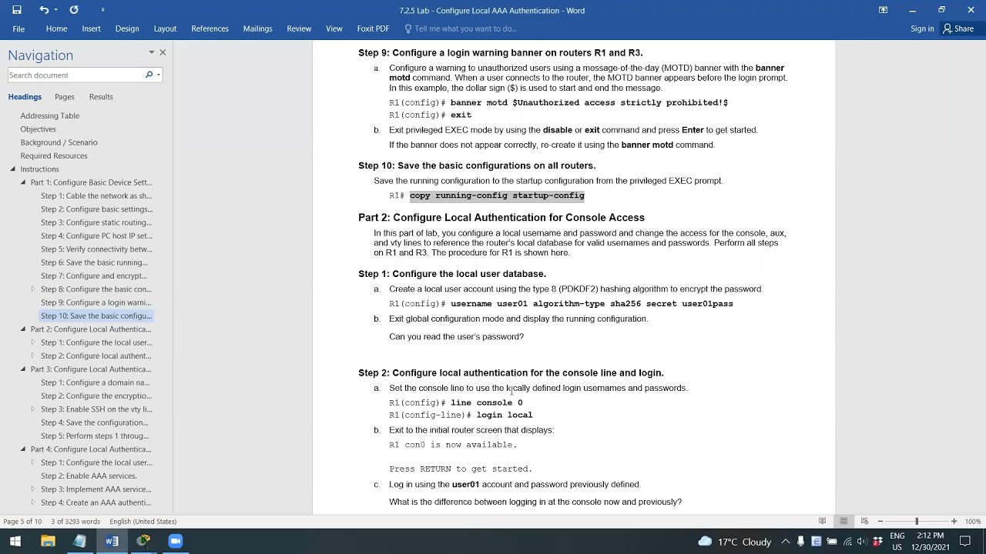Image resolution: width=986 pixels, height=554 pixels.
Task: Repeat the last action with Redo icon
Action: 74,10
